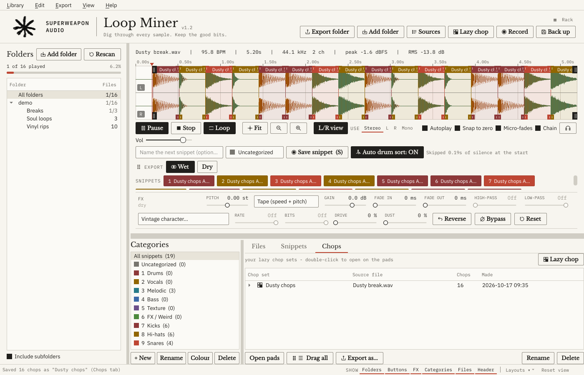584x375 pixels.
Task: Open the View menu
Action: (88, 5)
